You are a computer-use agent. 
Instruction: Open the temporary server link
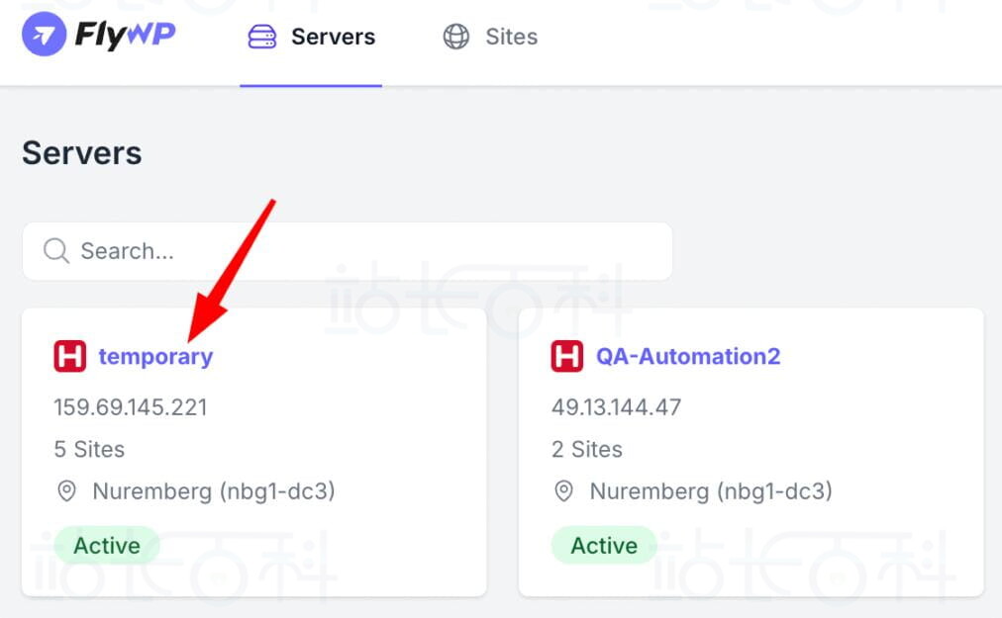155,356
